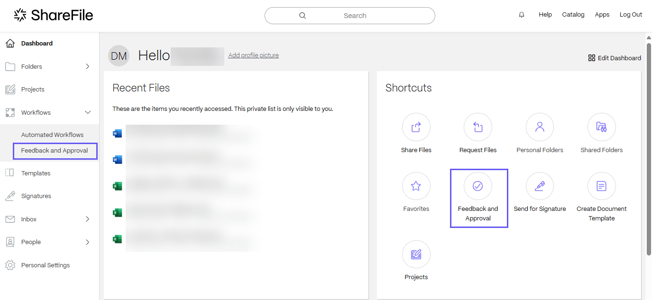Expand the Inbox chevron

coord(87,219)
